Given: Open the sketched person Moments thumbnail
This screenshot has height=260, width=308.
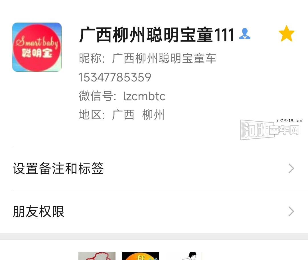Looking at the screenshot, I should (x=184, y=256).
